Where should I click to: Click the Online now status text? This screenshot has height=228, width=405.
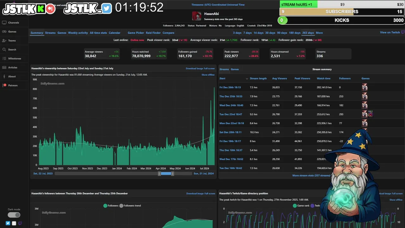(x=137, y=40)
